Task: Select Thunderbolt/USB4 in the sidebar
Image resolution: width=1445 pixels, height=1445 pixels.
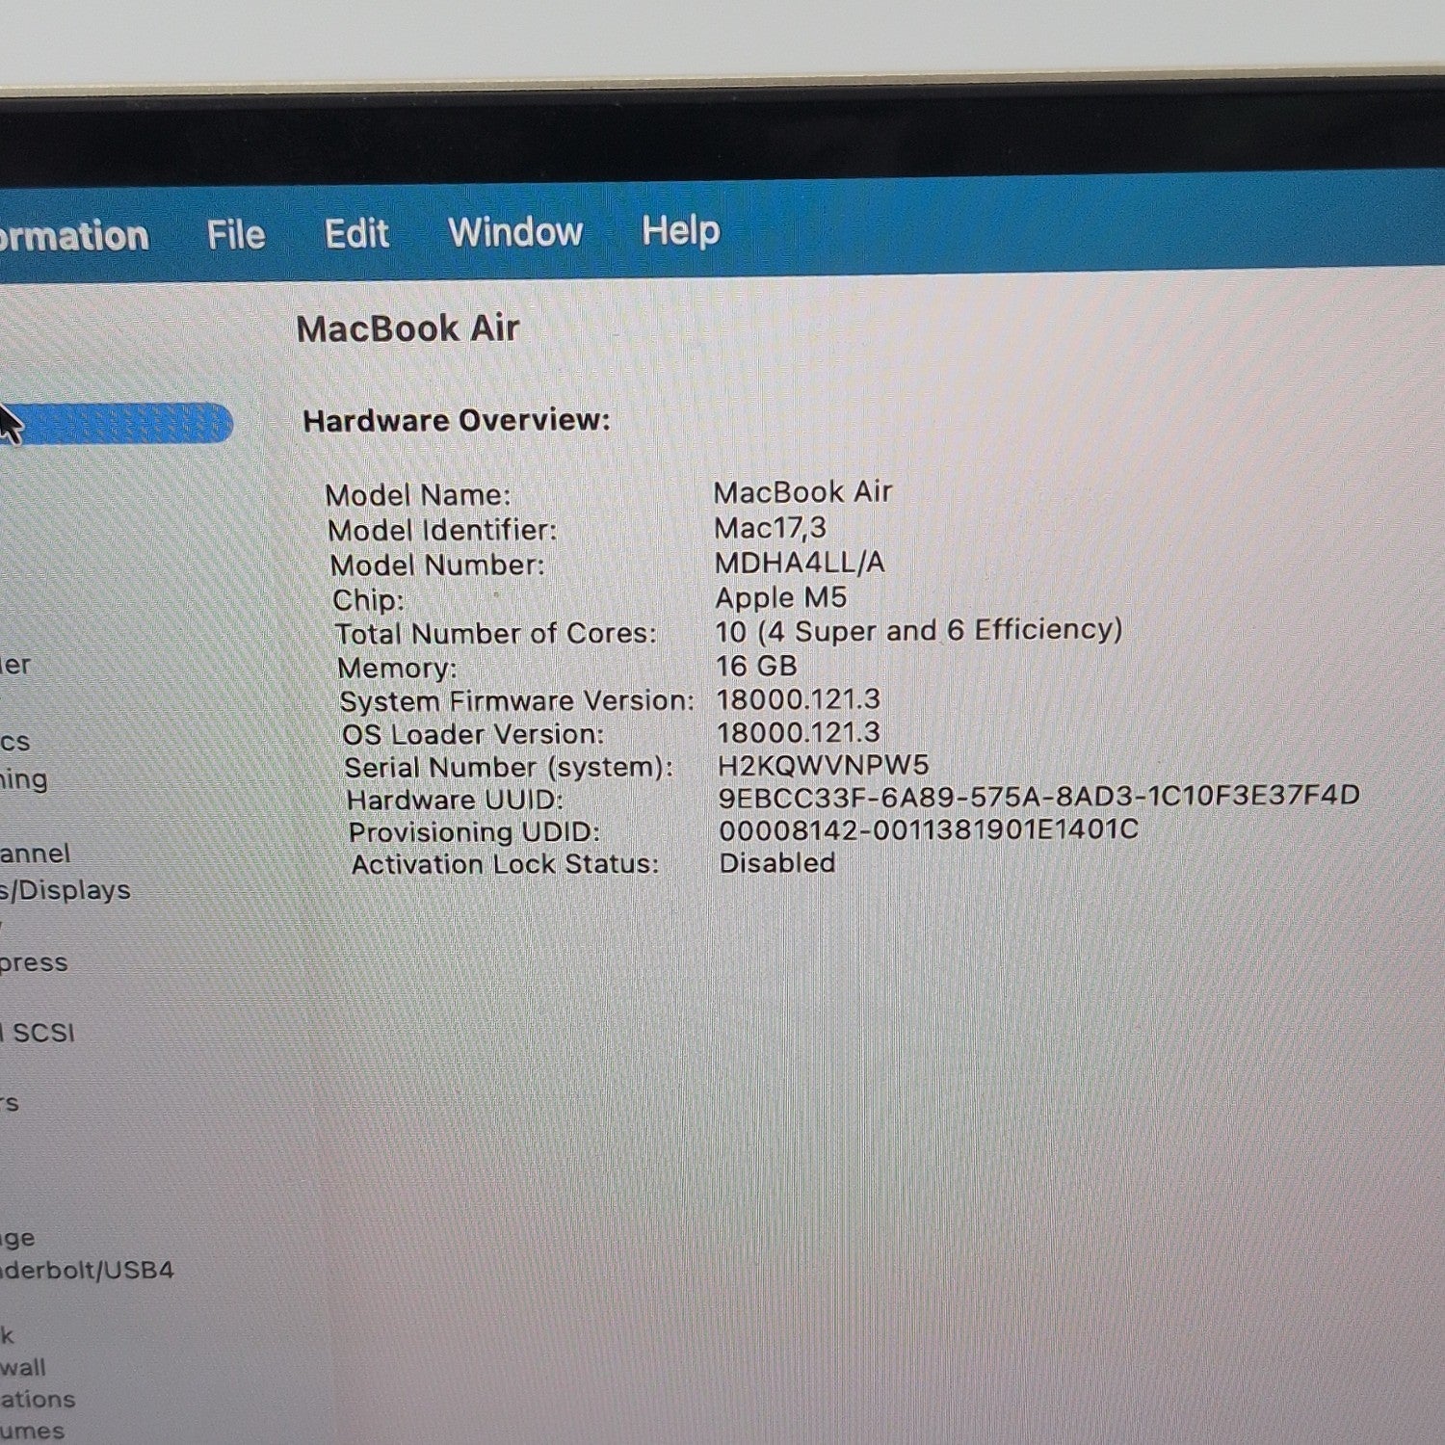Action: tap(87, 1270)
